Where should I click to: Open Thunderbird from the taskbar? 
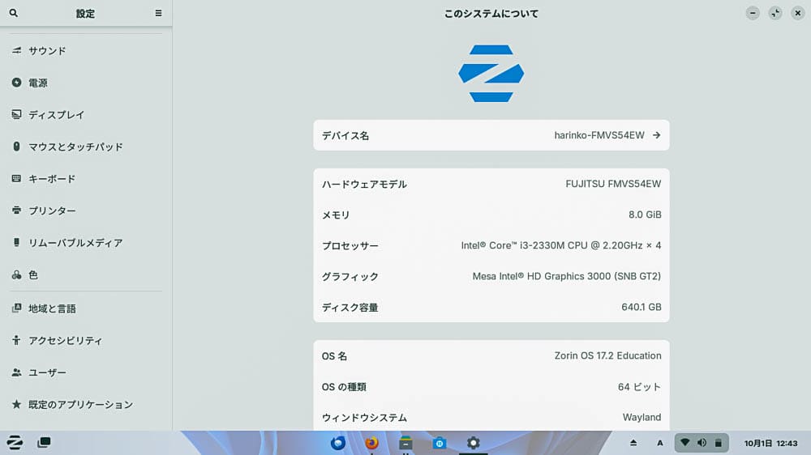tap(338, 443)
